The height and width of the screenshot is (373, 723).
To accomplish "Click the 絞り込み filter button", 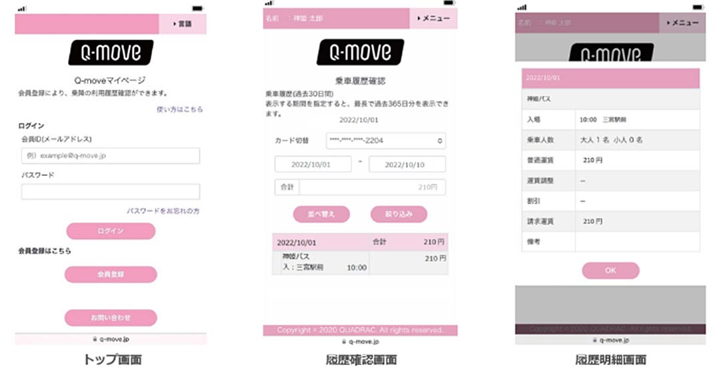I will (399, 214).
